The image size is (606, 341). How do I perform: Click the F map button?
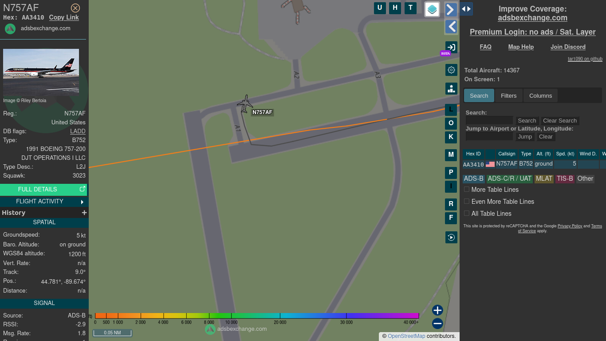pyautogui.click(x=451, y=218)
